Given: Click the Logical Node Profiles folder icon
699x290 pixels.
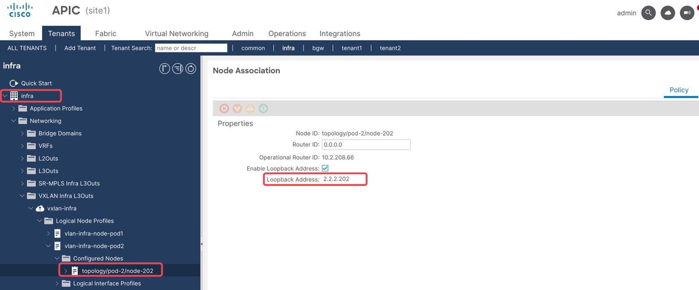Looking at the screenshot, I should [x=49, y=221].
